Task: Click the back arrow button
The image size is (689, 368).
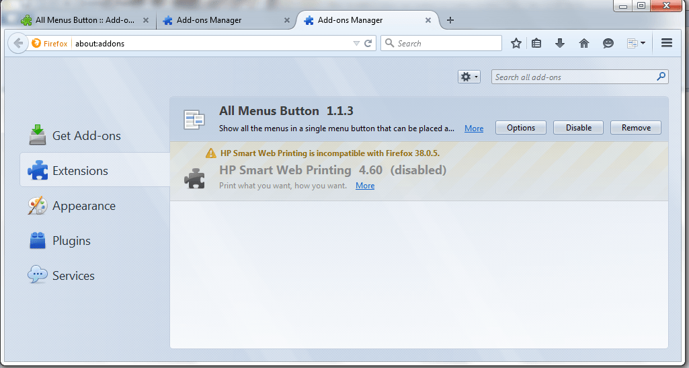Action: [18, 43]
